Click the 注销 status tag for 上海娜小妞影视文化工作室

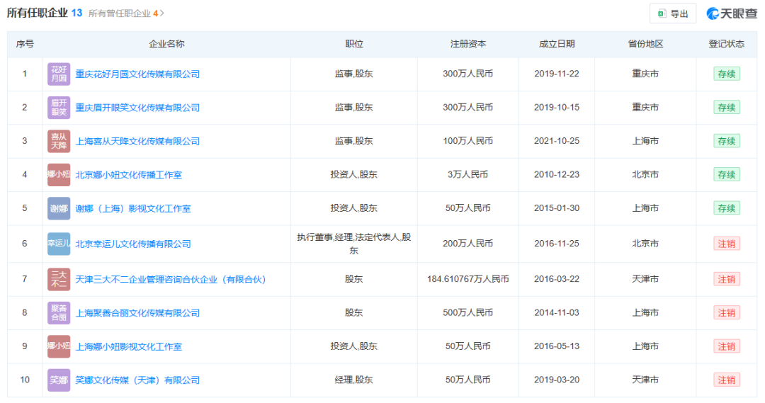727,346
